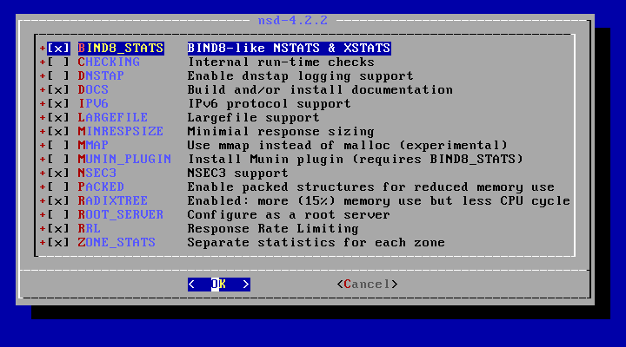Click 'Response Rate Limiting' description

tap(274, 229)
